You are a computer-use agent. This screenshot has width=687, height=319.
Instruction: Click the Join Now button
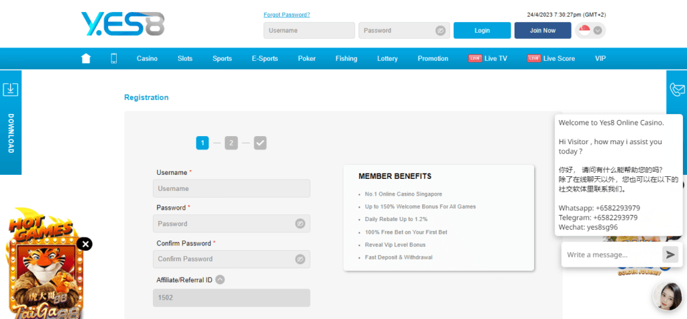click(543, 31)
